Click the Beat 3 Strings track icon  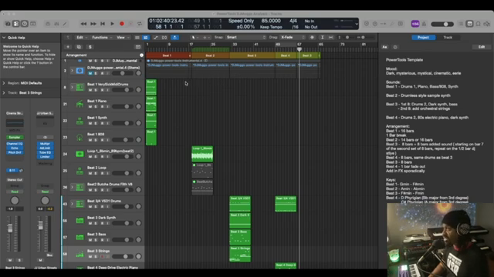(80, 254)
